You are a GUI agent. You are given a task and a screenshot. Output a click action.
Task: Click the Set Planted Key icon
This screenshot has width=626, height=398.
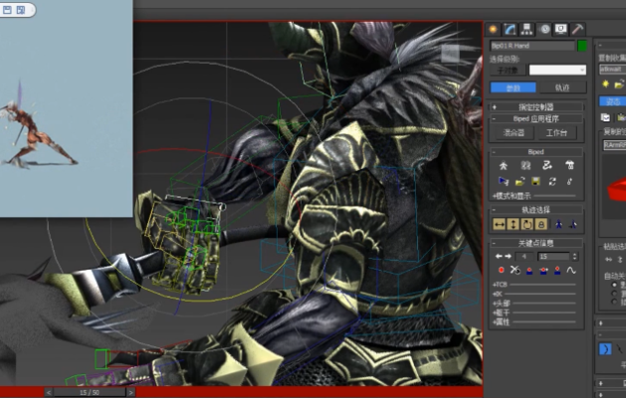(529, 271)
